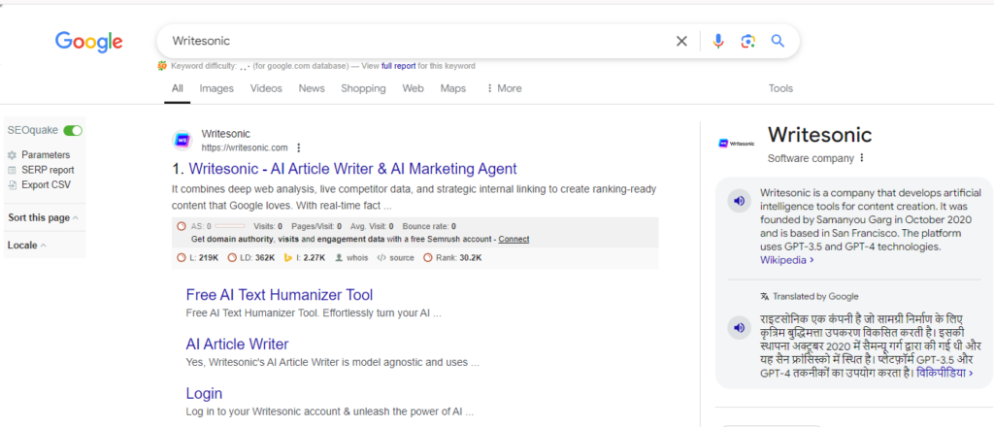Click the blue magnifier search icon
The image size is (994, 427).
tap(778, 41)
